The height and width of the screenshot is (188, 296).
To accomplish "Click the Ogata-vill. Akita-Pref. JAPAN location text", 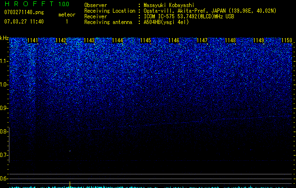I will click(210, 11).
